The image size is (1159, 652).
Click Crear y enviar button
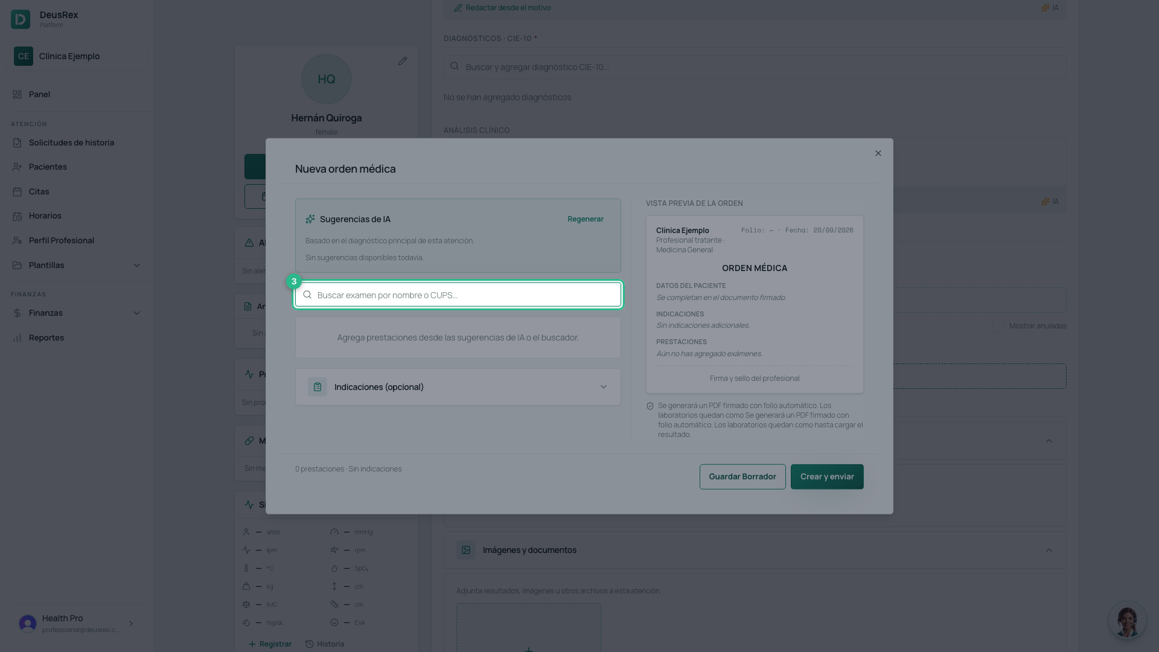(827, 477)
